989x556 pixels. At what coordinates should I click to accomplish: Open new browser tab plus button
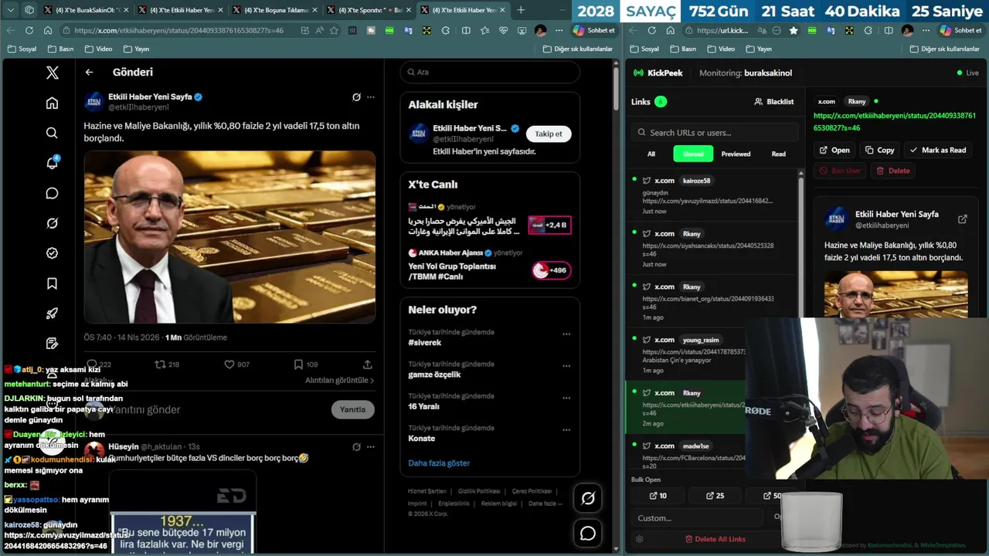click(x=521, y=10)
